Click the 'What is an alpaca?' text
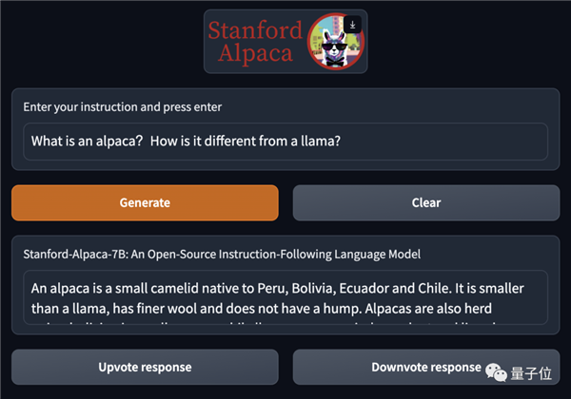The image size is (571, 399). (87, 141)
